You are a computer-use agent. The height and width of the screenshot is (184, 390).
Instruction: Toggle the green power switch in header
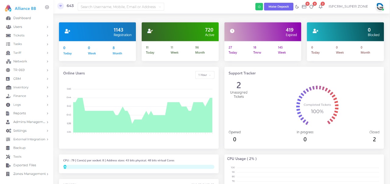click(259, 6)
